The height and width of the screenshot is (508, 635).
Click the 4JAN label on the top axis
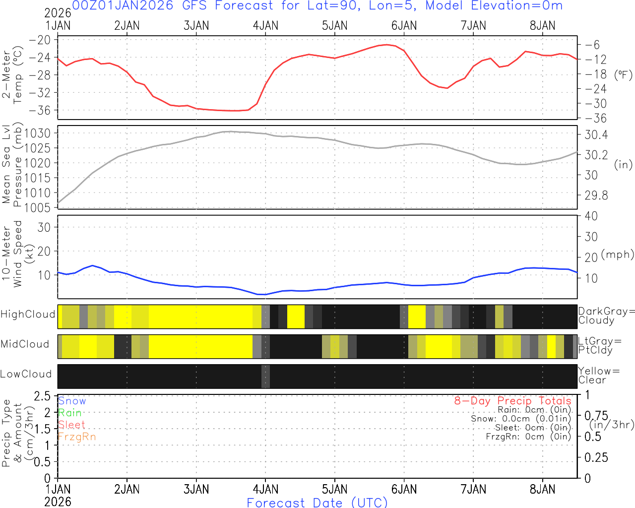[x=265, y=26]
